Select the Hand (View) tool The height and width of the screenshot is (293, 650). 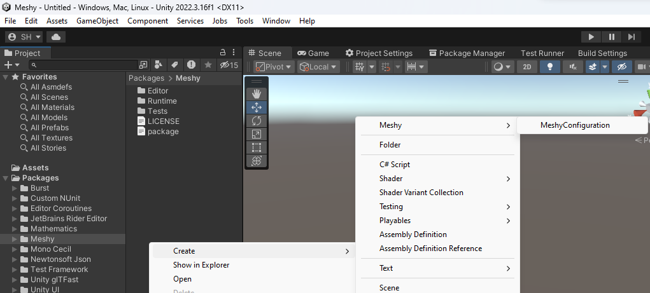click(x=256, y=94)
